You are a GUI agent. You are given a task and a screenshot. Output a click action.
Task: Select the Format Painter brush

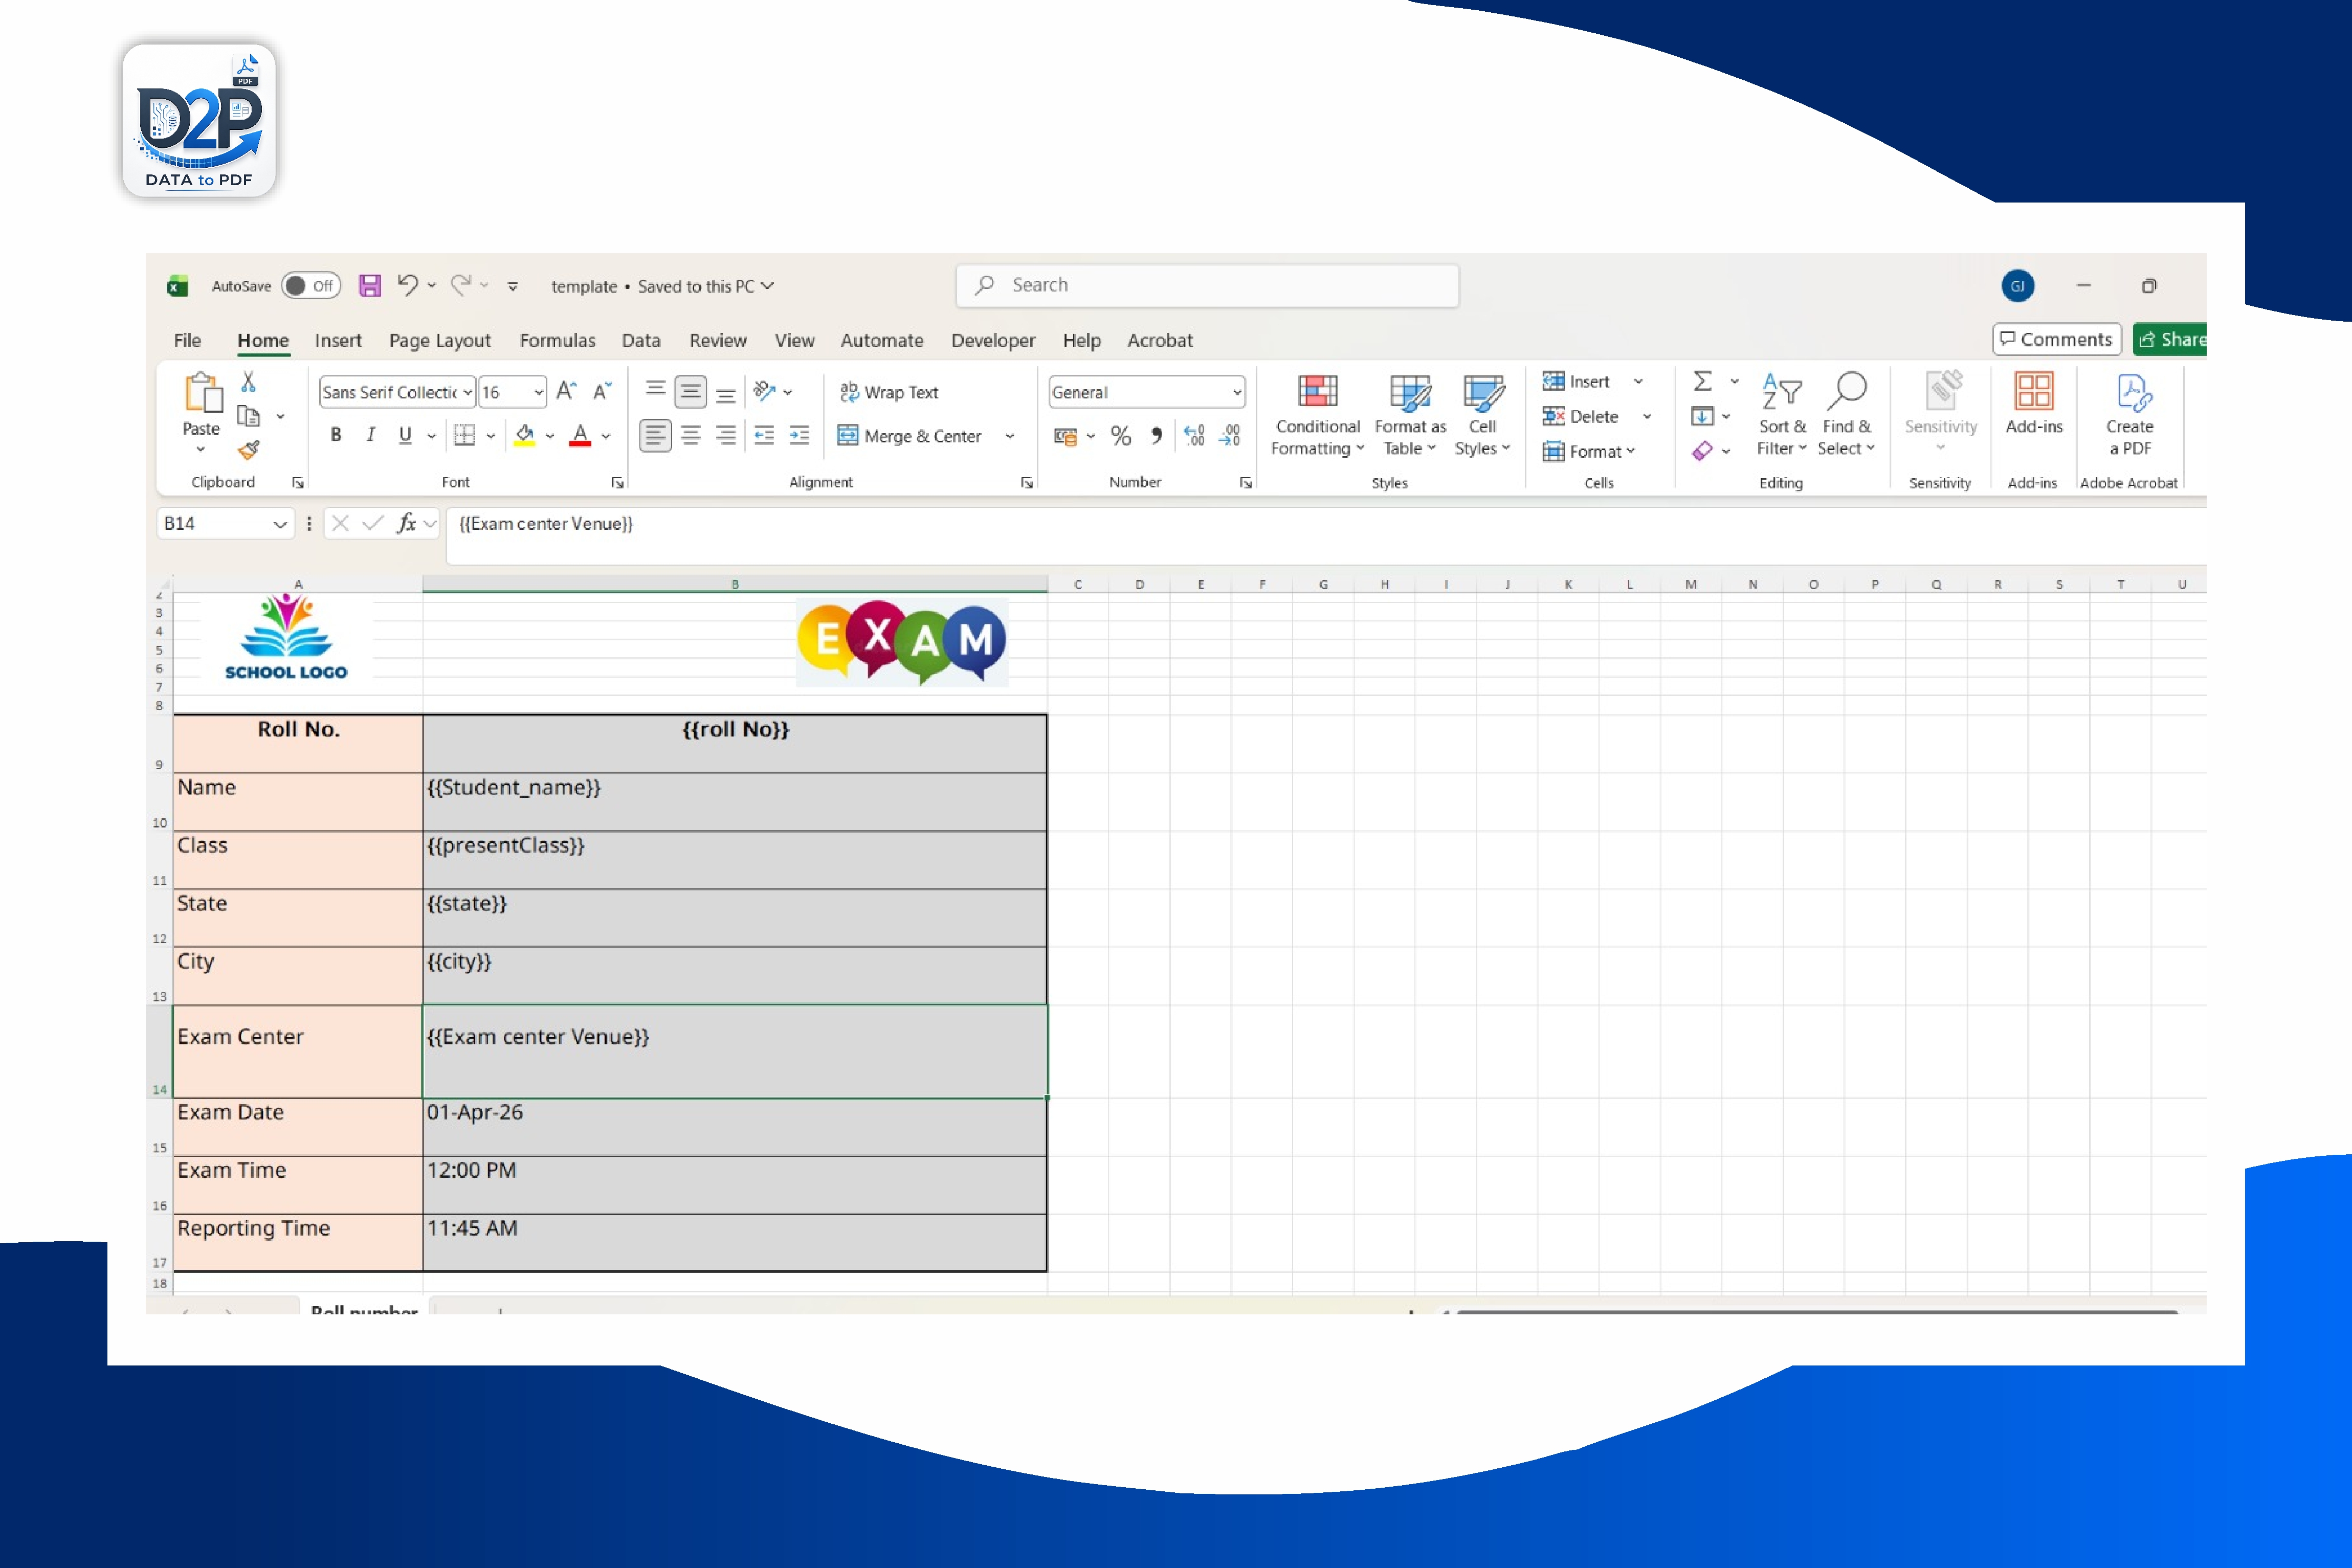[x=248, y=450]
